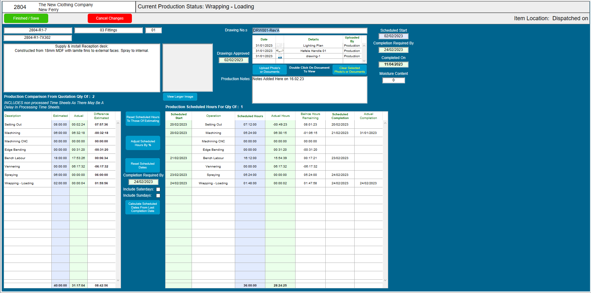
Task: Calculate Scheduled Dates From Last Completion Date
Action: (x=142, y=207)
